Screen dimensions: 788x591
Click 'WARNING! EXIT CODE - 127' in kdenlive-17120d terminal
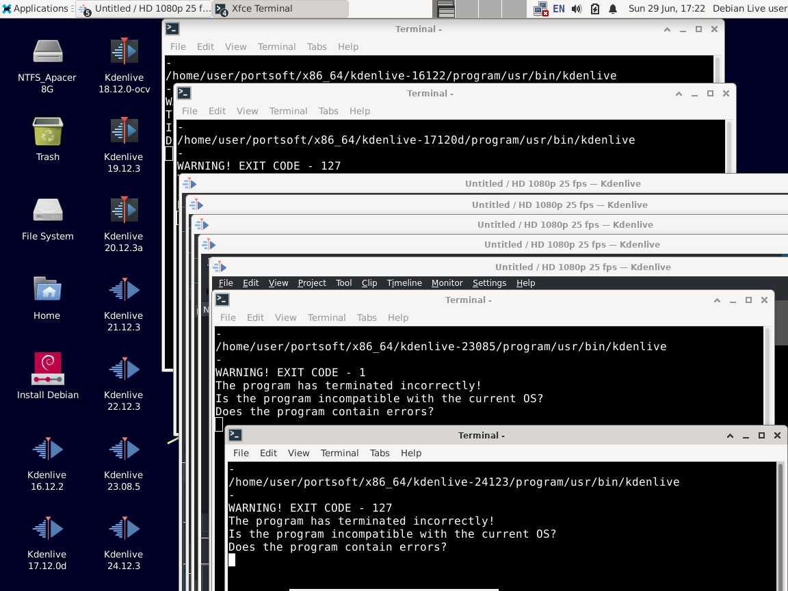[259, 166]
